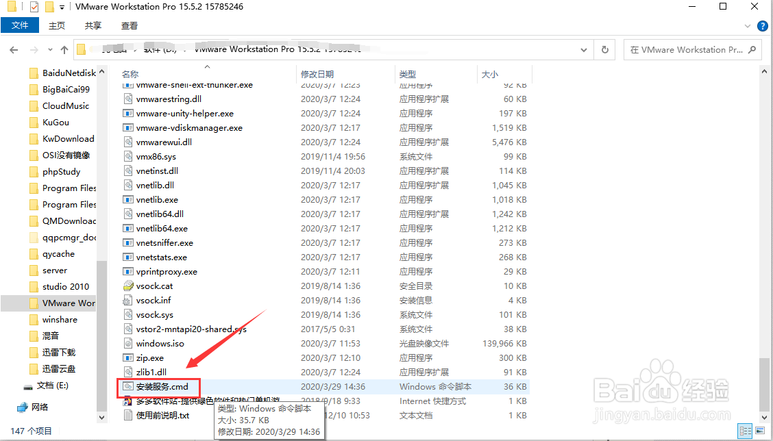
Task: Click the 安装服务.cmd script icon
Action: point(128,387)
